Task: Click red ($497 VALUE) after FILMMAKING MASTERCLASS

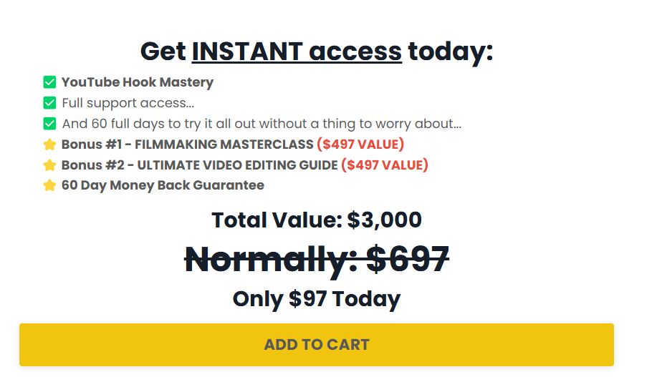Action: click(x=360, y=145)
